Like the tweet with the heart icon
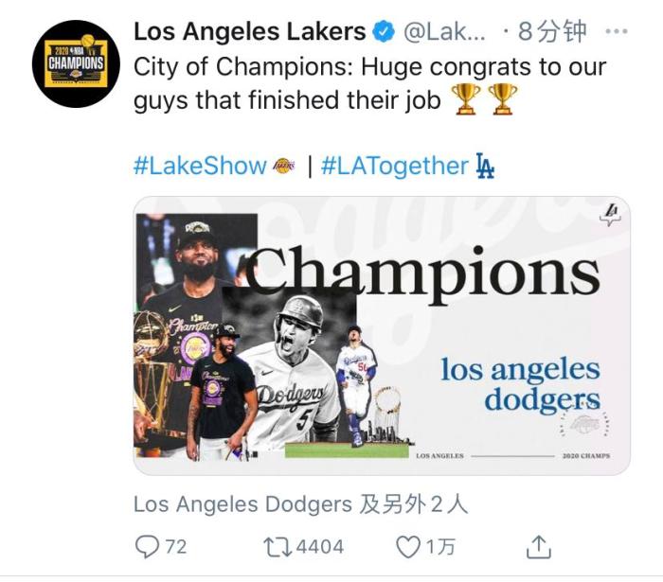Viewport: 663px width, 582px height. pos(406,546)
